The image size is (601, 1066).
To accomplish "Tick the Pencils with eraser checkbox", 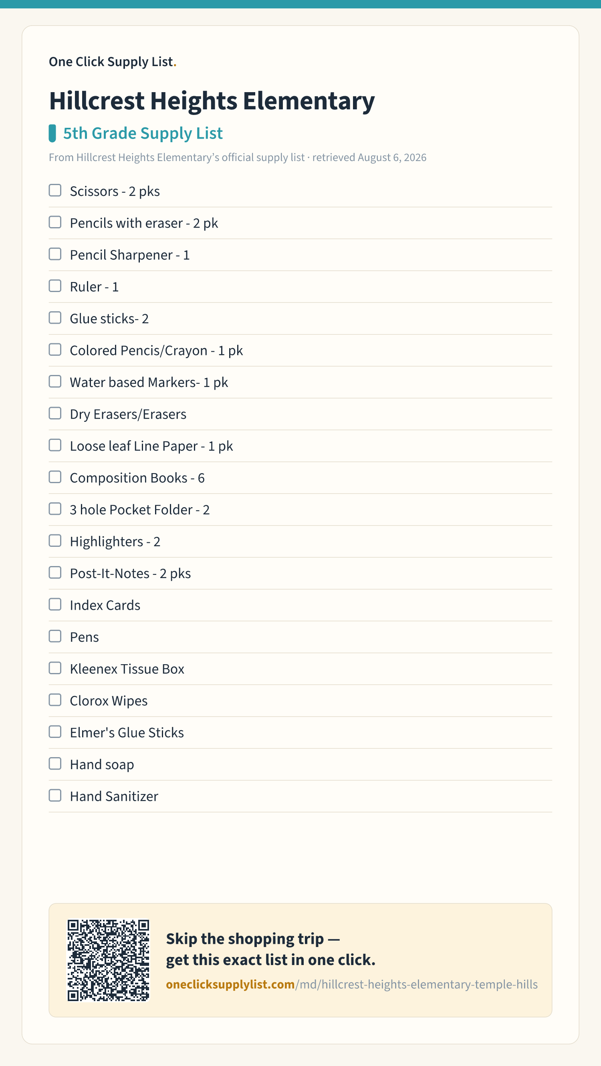I will [55, 222].
